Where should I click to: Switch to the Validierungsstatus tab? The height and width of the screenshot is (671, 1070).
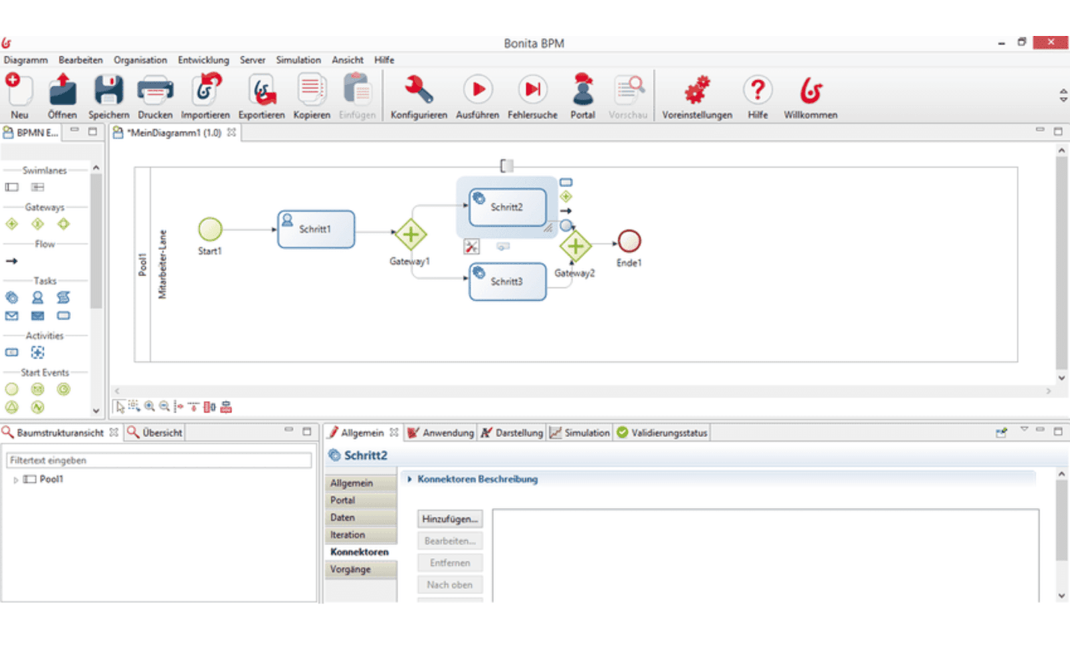point(662,433)
